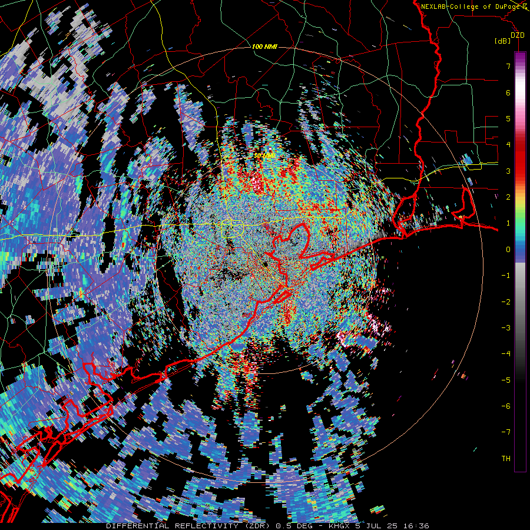This screenshot has width=530, height=530.
Task: Click the -6 dB scale label
Action: tap(506, 406)
